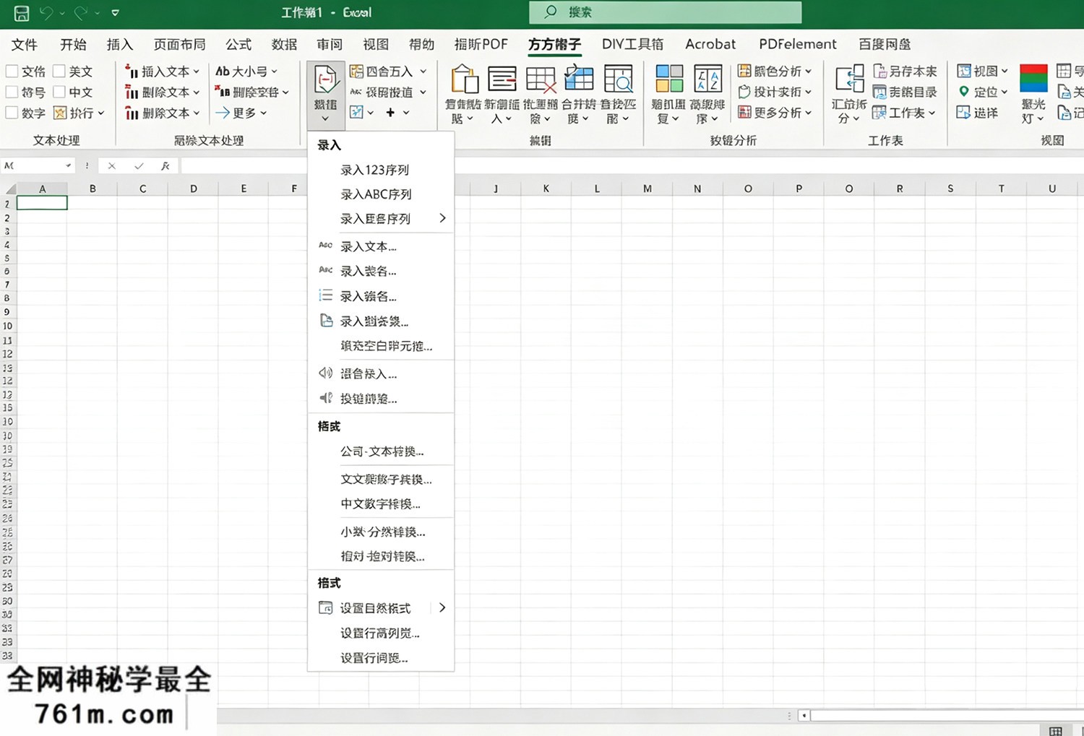Screen dimensions: 1084x736
Task: Tick the 英文 checkbox
Action: tap(59, 71)
